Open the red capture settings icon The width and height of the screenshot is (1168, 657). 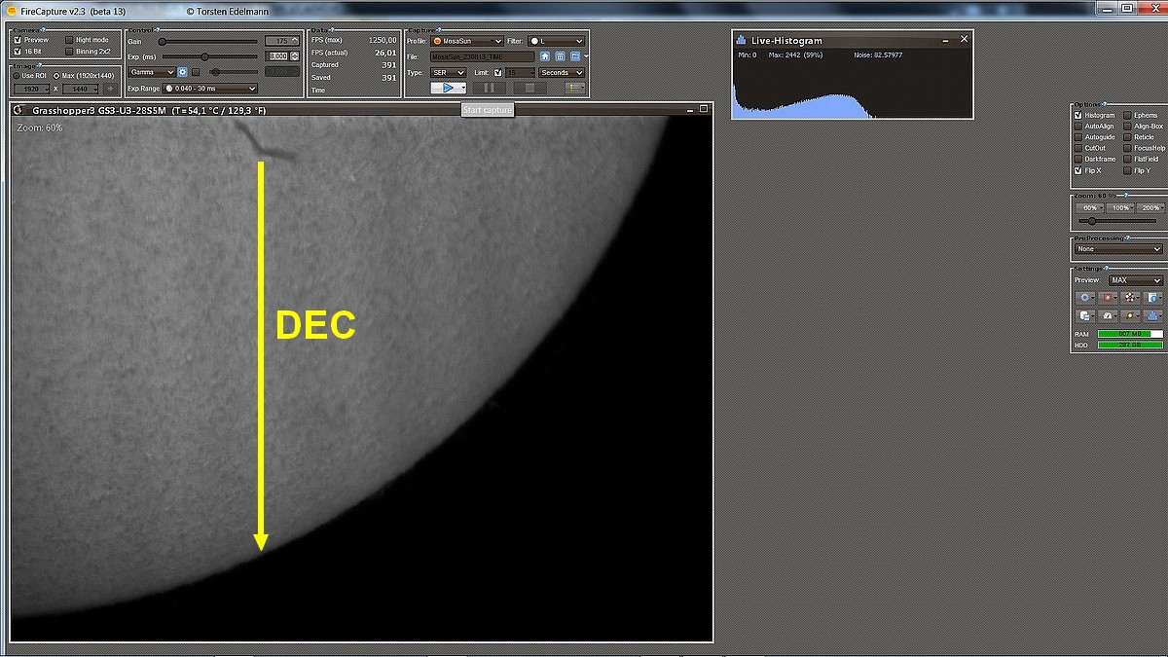click(1109, 297)
